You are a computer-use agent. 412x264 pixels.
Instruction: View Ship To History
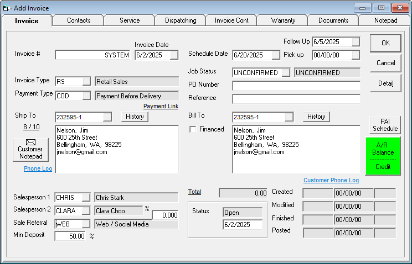click(135, 117)
